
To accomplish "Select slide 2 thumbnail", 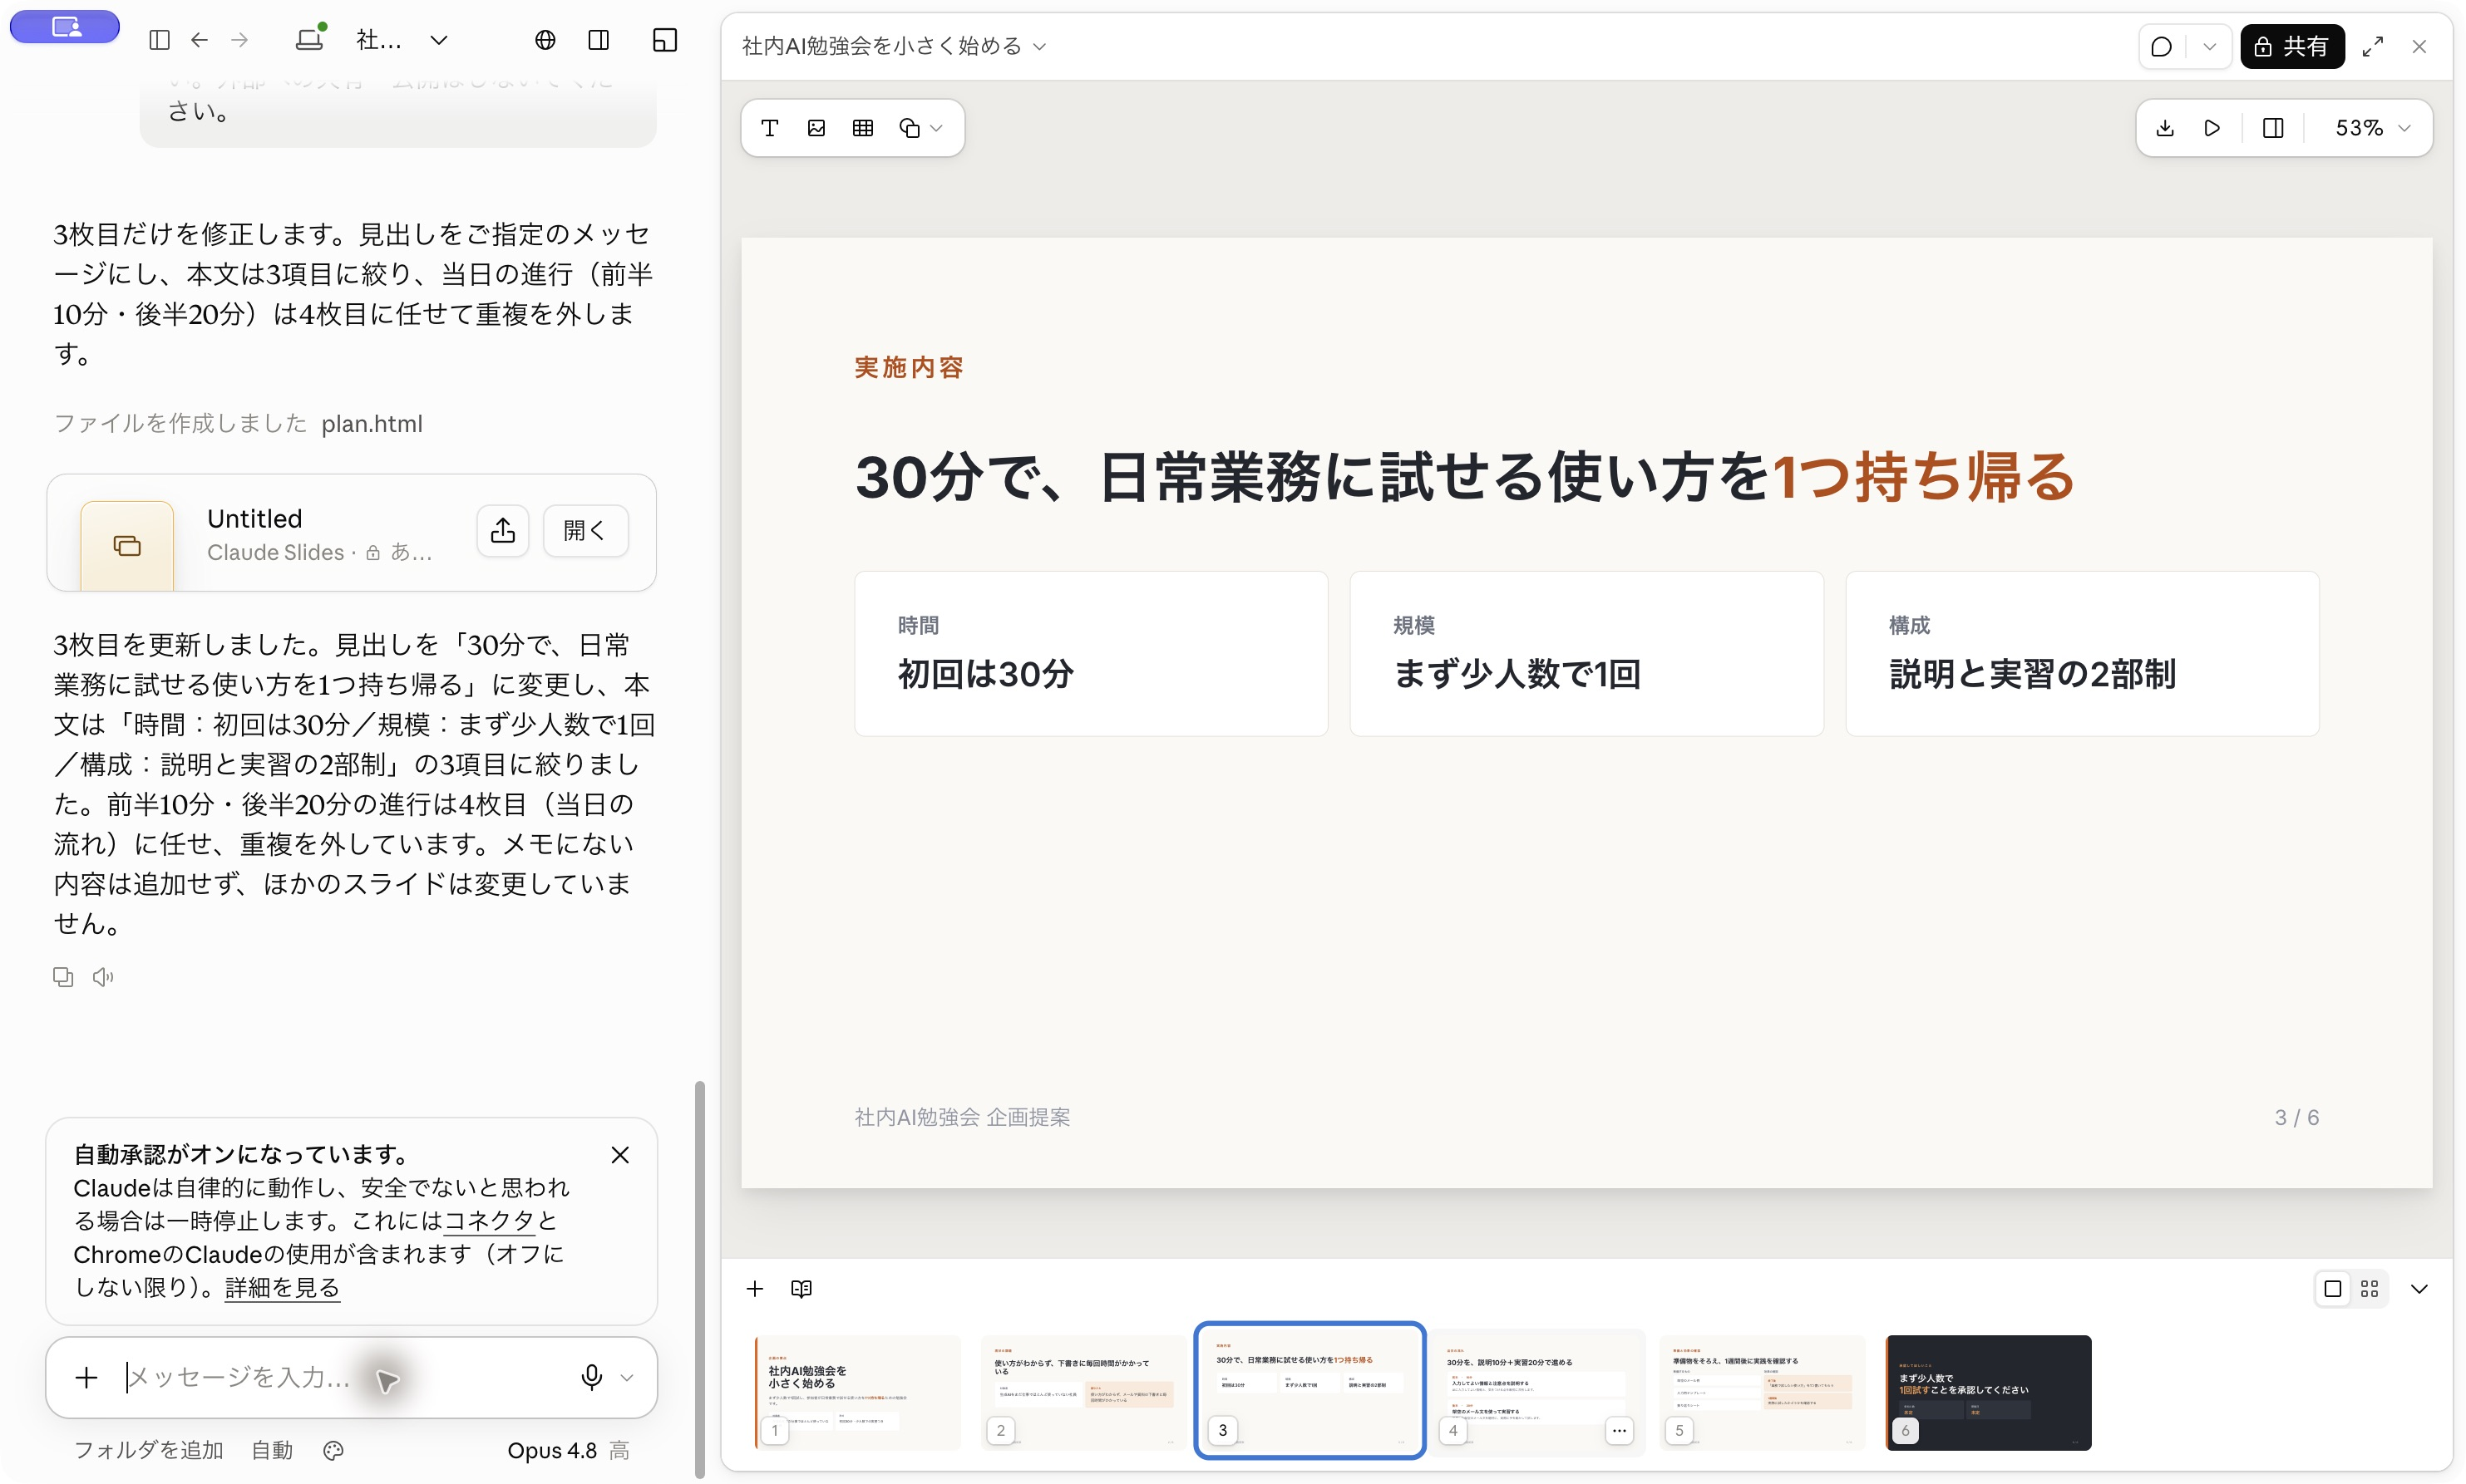I will point(1083,1392).
